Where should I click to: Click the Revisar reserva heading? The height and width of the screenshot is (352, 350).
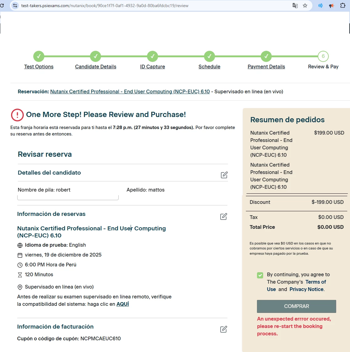[x=45, y=154]
